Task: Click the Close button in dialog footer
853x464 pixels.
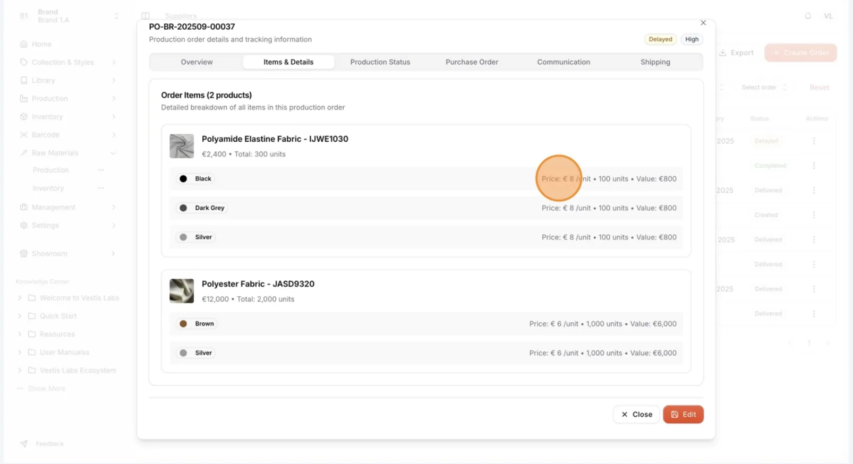Action: pyautogui.click(x=636, y=415)
